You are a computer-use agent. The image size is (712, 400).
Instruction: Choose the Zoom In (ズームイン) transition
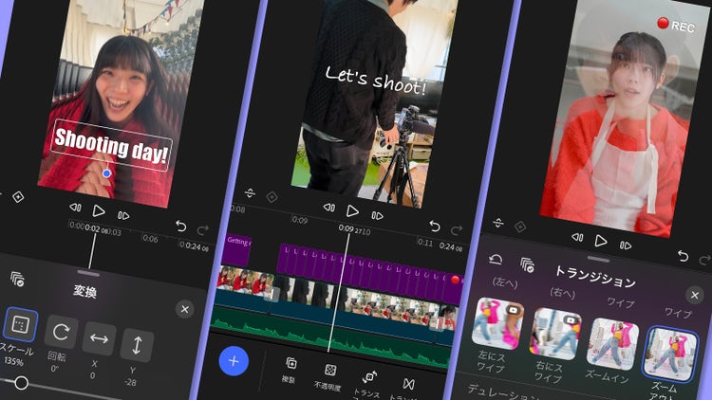coord(612,344)
